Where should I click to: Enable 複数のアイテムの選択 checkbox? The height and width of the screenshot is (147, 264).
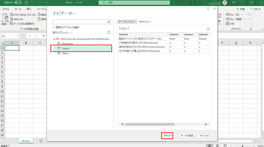coord(54,27)
